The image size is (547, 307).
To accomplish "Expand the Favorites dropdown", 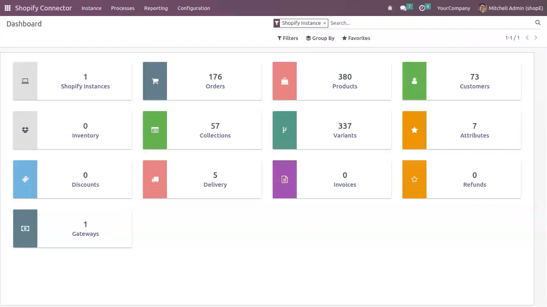I will (356, 38).
